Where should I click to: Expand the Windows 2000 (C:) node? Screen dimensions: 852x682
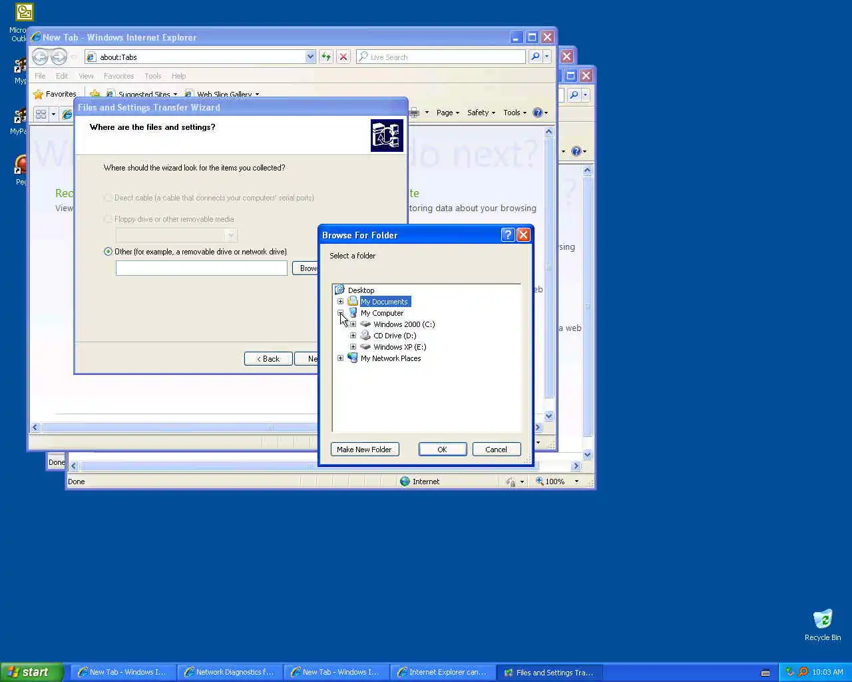(x=353, y=324)
